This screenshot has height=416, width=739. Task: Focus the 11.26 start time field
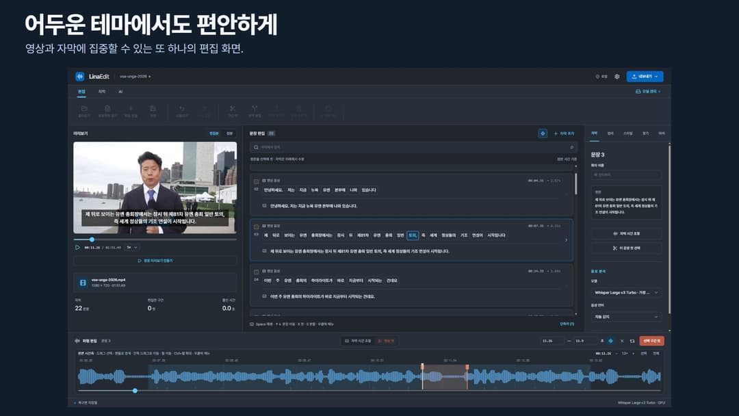(x=552, y=341)
